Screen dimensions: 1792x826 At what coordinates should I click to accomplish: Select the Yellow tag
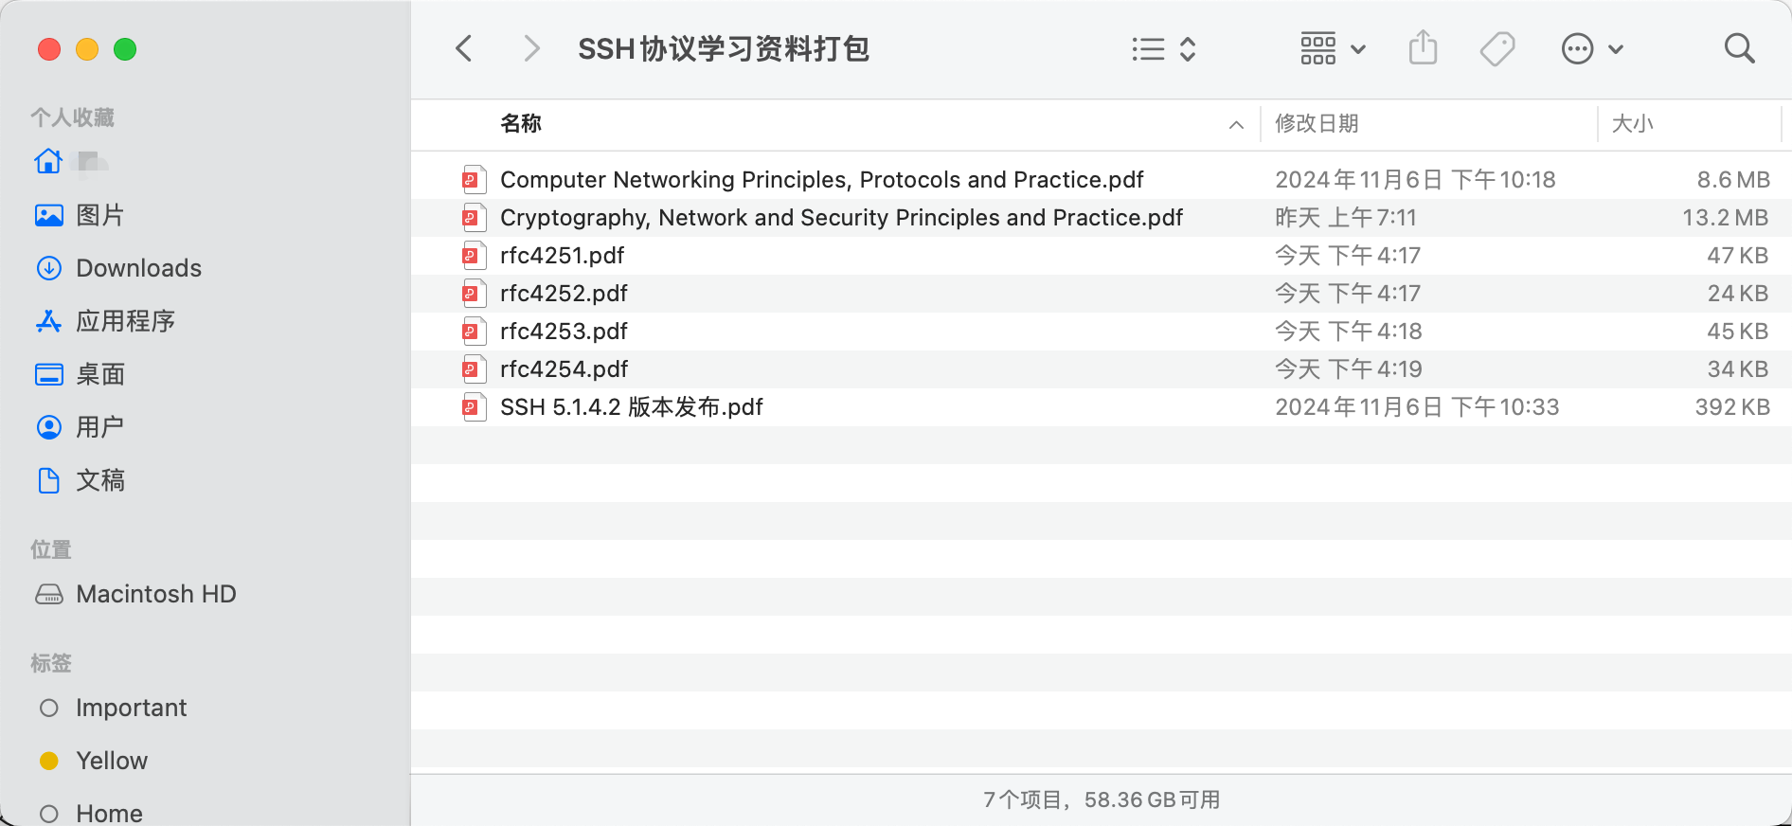click(112, 761)
